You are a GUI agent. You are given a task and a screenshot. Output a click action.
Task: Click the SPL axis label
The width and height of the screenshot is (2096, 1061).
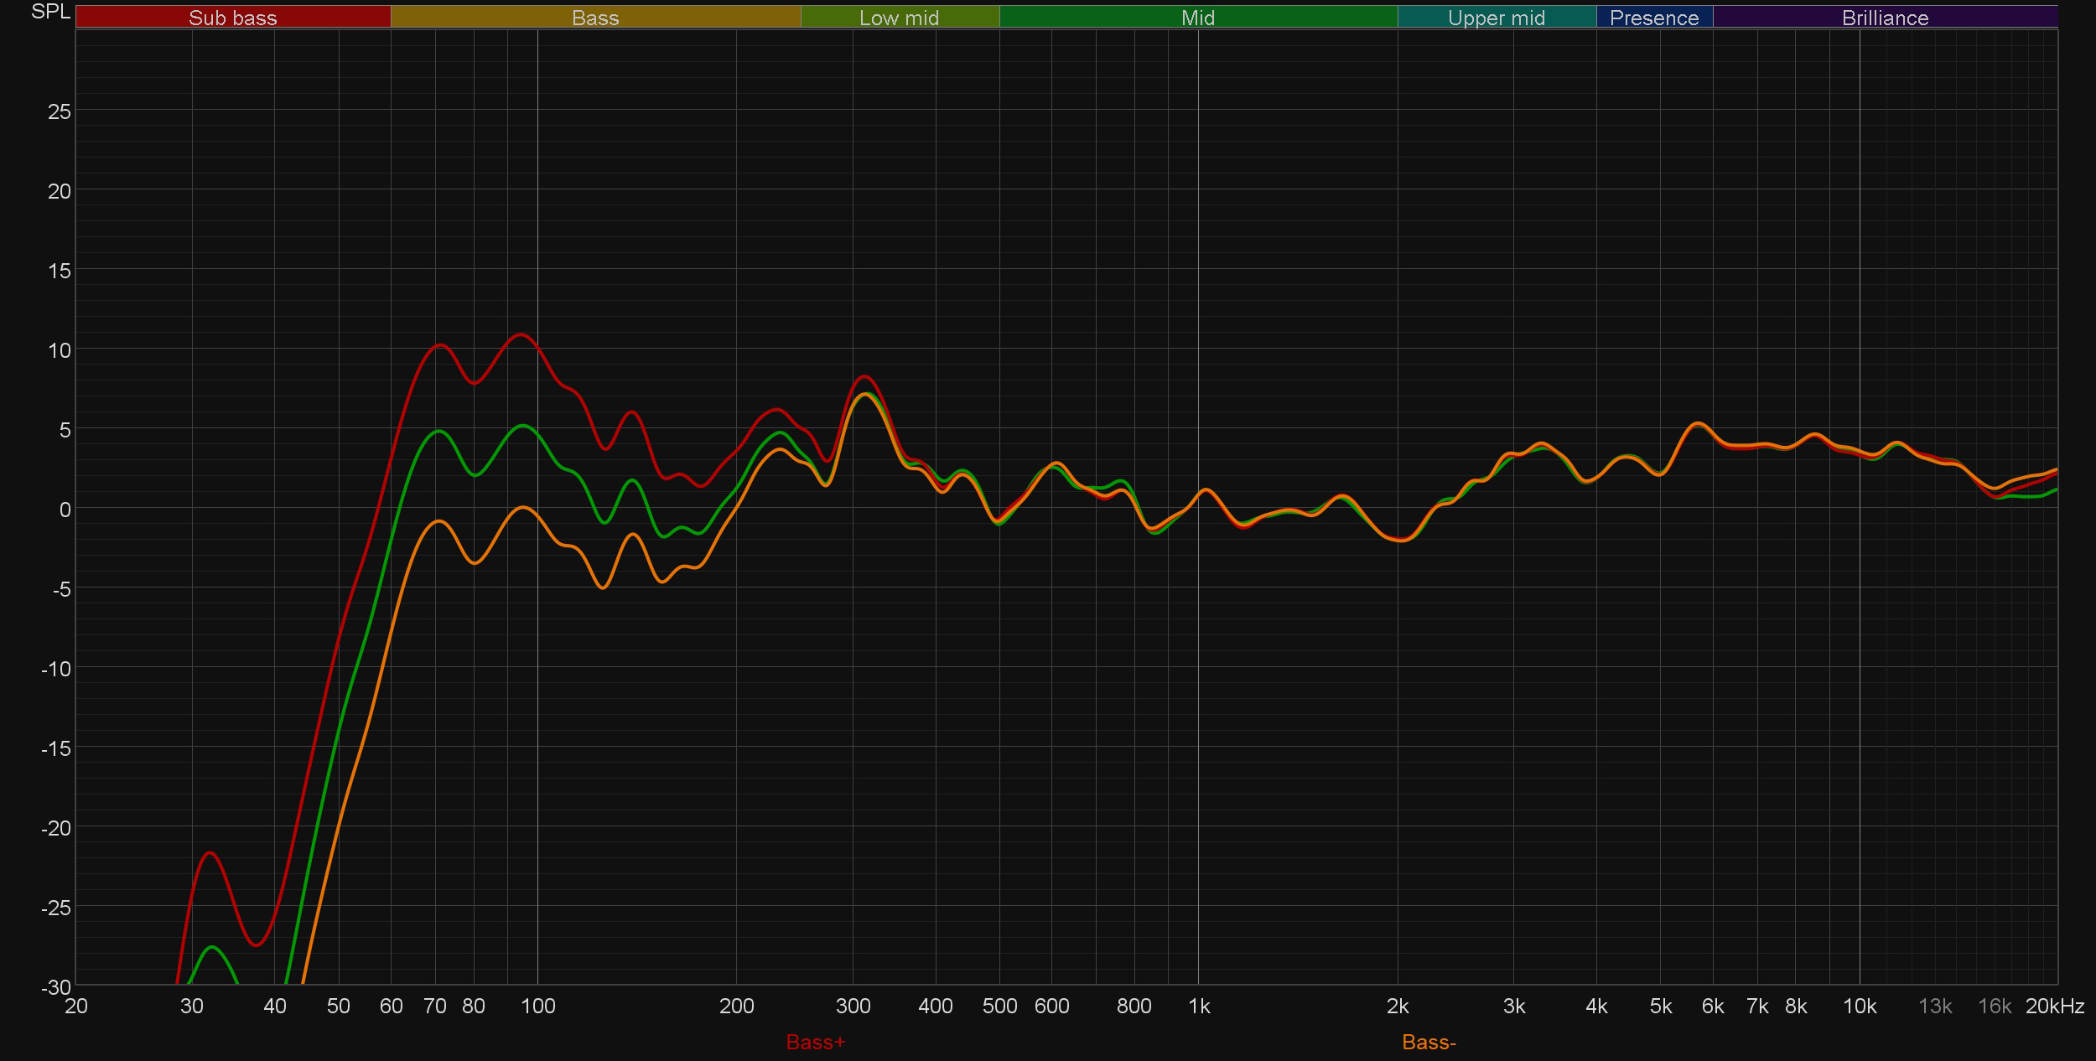[50, 12]
